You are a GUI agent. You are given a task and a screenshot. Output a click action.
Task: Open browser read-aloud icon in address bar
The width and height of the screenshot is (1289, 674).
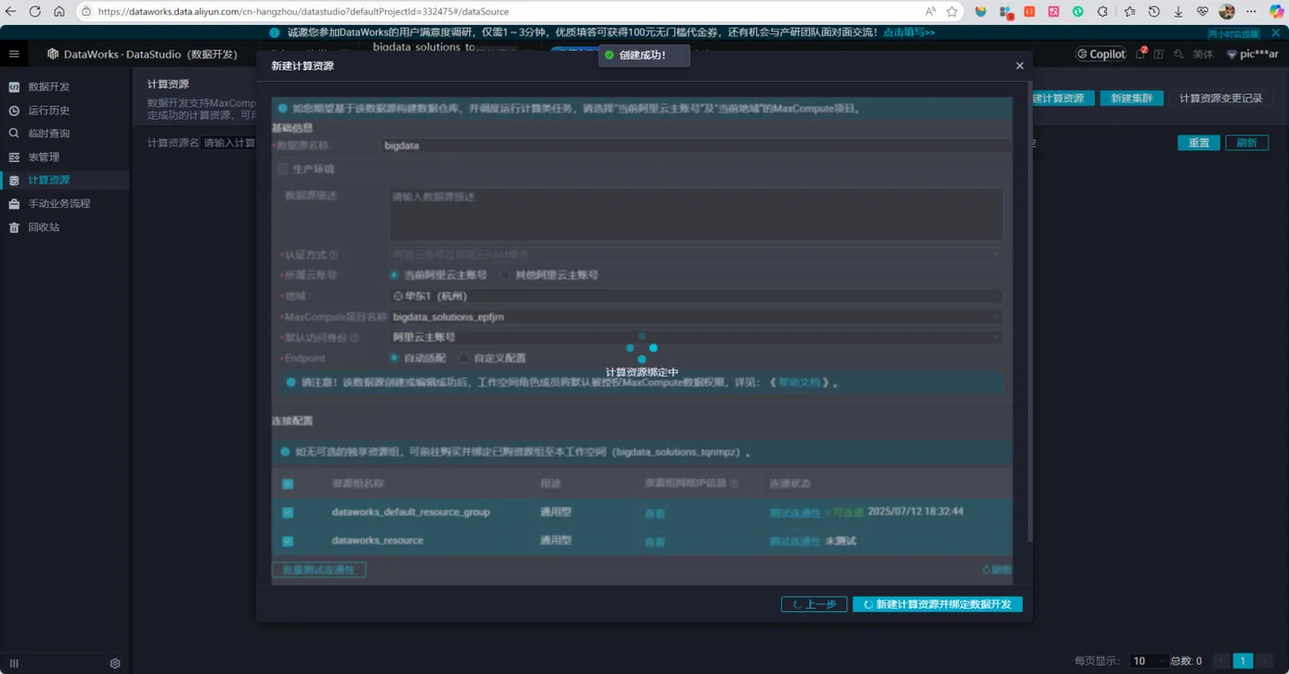[x=930, y=12]
